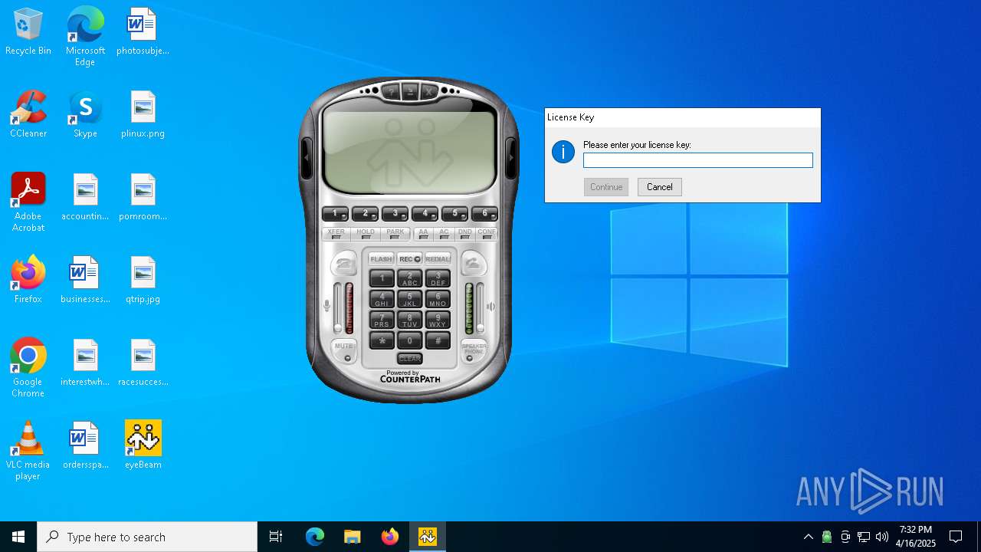Select the qtrip.jpg file icon
This screenshot has height=552, width=981.
tap(143, 280)
